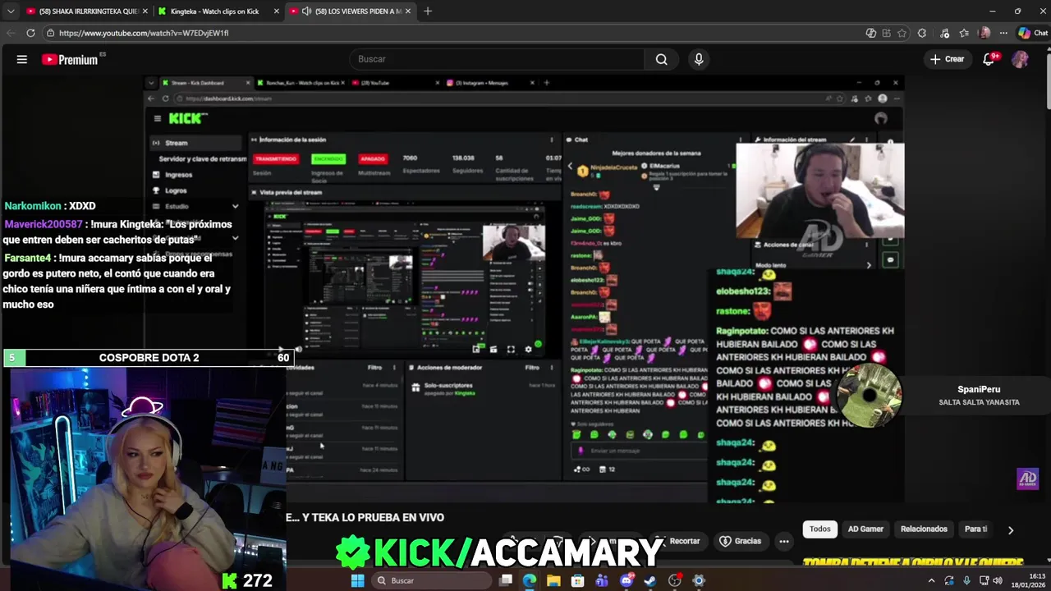Focus the YouTube Buscar search box
The width and height of the screenshot is (1051, 591).
pyautogui.click(x=497, y=59)
